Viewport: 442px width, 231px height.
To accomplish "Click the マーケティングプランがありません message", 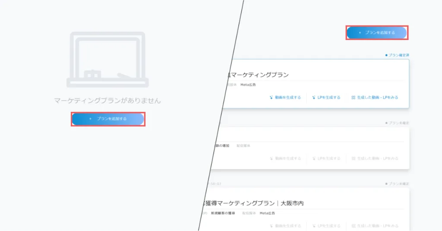I will click(107, 101).
